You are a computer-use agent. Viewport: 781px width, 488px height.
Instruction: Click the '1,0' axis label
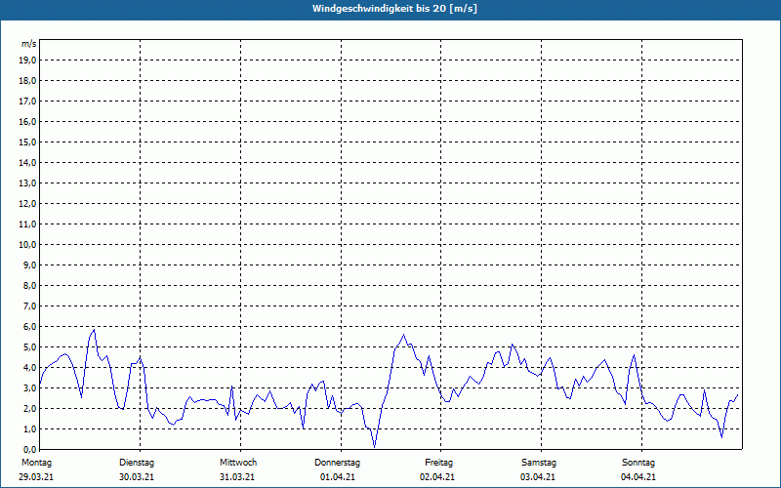click(30, 428)
